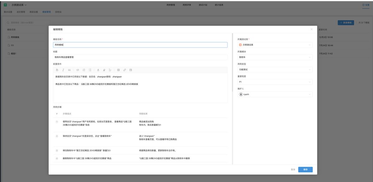Insert a table in the editor

pyautogui.click(x=118, y=70)
